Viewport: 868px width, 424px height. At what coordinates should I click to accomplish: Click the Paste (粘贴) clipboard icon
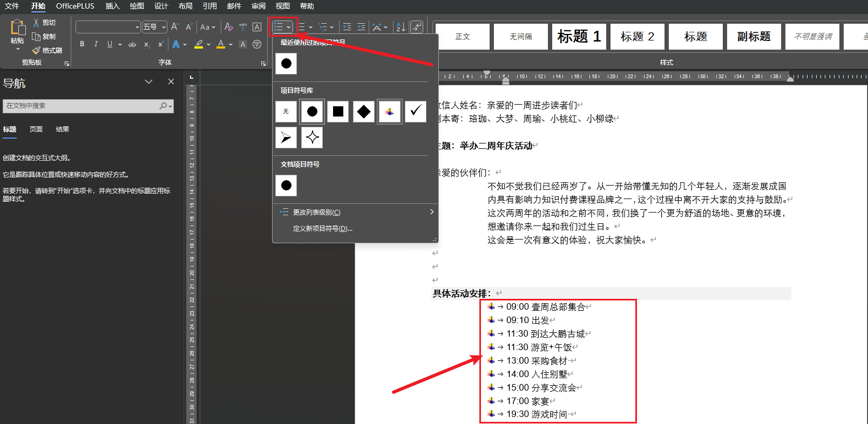(x=18, y=27)
